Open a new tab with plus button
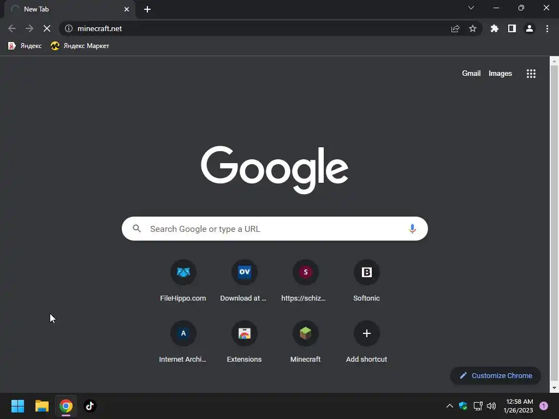Screen dimensions: 559x419 click(x=147, y=9)
